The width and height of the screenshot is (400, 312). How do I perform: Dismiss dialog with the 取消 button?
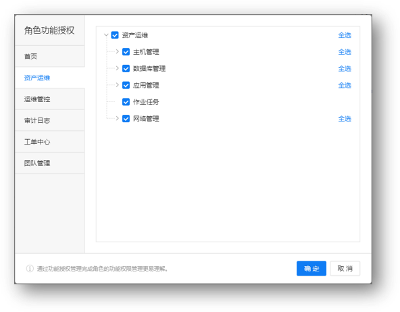click(345, 268)
